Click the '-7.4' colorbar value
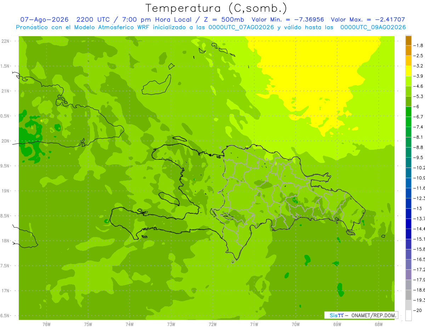Viewport: 425px width, 329px height. coord(418,127)
